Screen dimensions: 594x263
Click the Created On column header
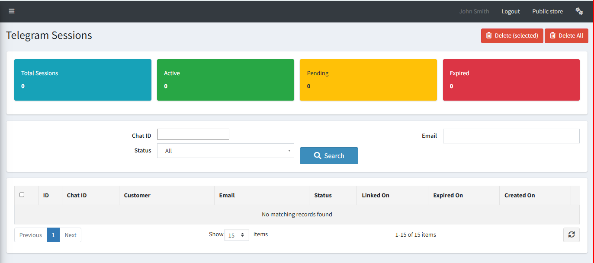click(535, 195)
